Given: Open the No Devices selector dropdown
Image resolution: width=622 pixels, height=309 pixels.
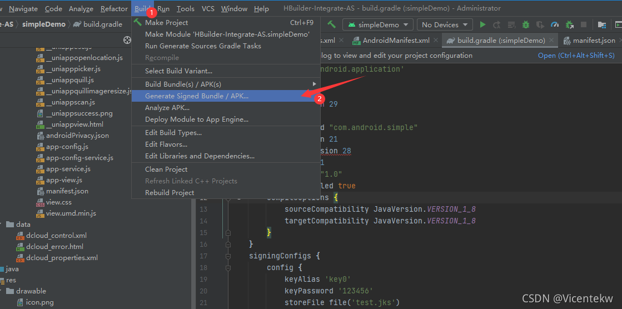Looking at the screenshot, I should click(x=445, y=24).
